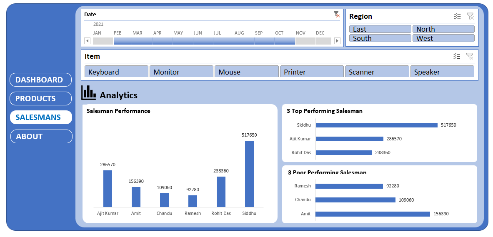This screenshot has width=493, height=237.
Task: Clear the Region slicer filter
Action: 470,16
